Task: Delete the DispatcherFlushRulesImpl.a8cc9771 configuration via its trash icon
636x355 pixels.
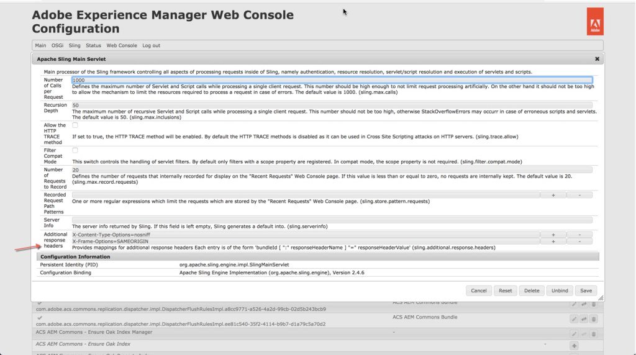Action: 593,304
